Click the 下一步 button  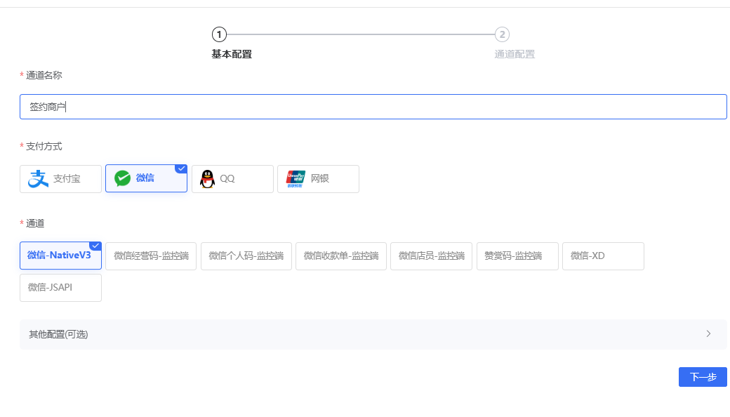click(x=703, y=377)
